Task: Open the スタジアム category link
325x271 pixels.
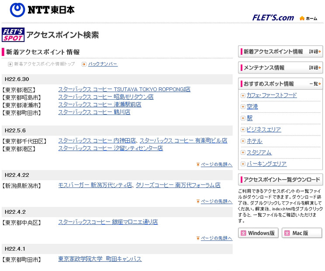Action: [x=259, y=153]
